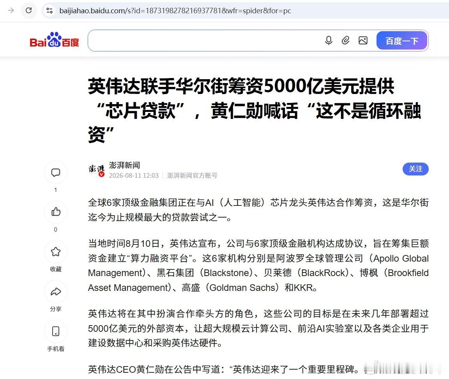Open the 澎湃新闻 author name link
The image size is (449, 379).
[124, 165]
